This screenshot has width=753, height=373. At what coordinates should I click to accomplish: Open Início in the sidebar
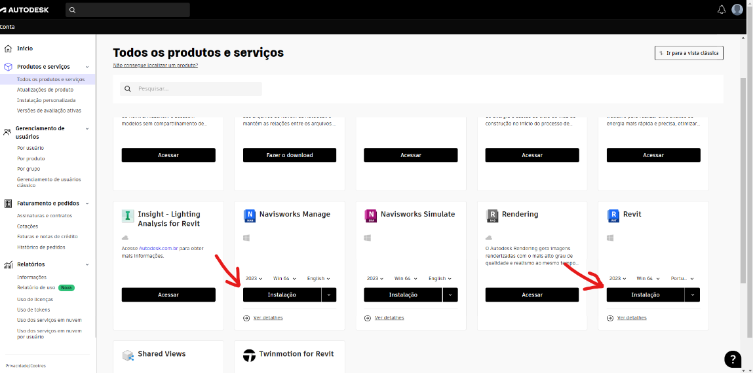click(25, 48)
